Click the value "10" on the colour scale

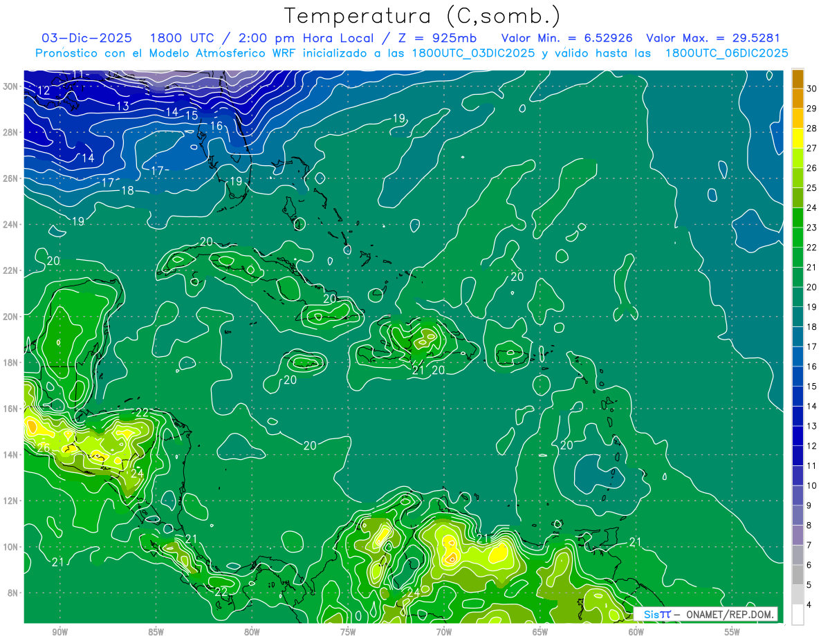[812, 485]
